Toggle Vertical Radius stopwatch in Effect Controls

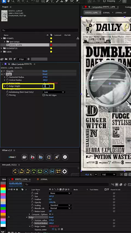coord(7,80)
